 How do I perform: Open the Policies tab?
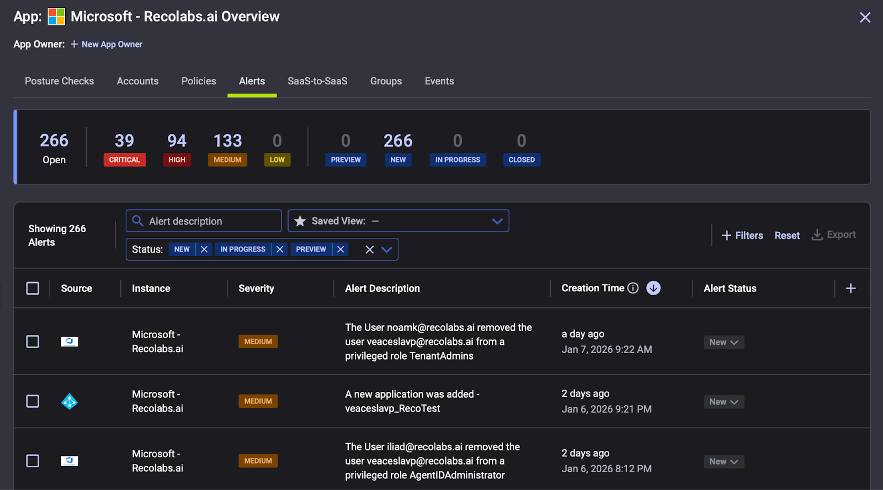[199, 81]
